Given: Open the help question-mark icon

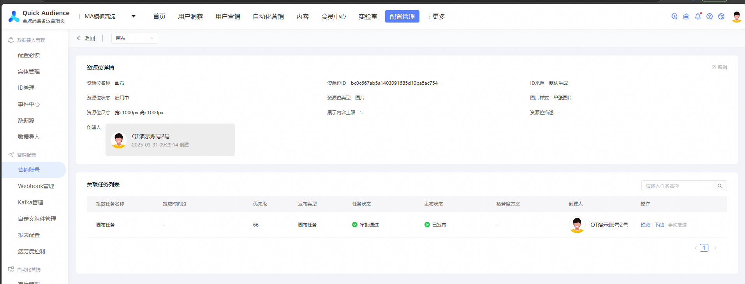Looking at the screenshot, I should click(x=710, y=16).
